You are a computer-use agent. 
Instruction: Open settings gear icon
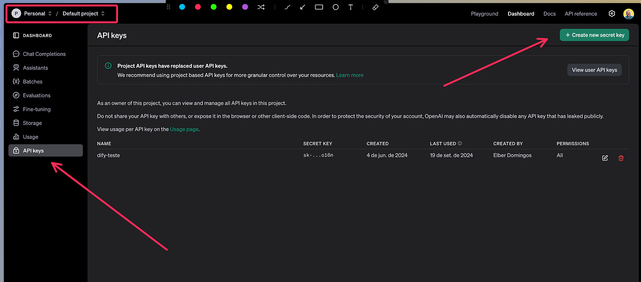(612, 14)
